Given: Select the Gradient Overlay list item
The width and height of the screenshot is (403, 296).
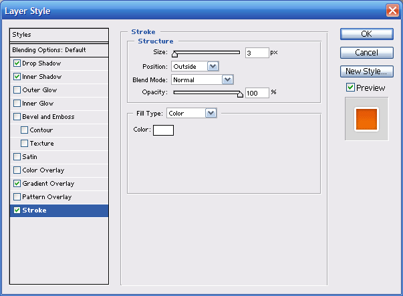Looking at the screenshot, I should [x=48, y=184].
